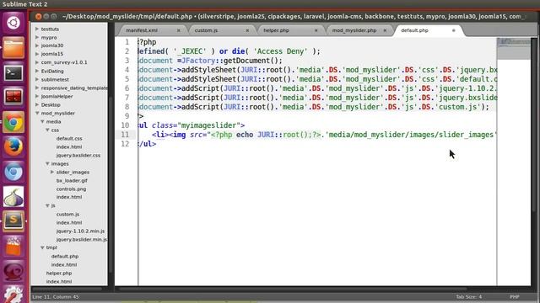This screenshot has height=303, width=540.
Task: Open helper.php in sidebar tree
Action: 59,273
